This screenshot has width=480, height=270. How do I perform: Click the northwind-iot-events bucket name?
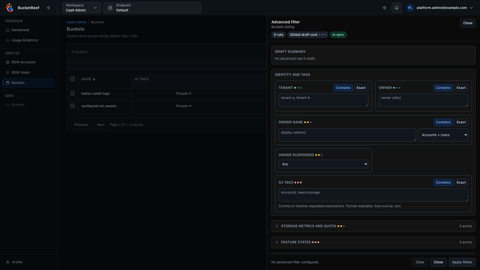click(x=99, y=106)
